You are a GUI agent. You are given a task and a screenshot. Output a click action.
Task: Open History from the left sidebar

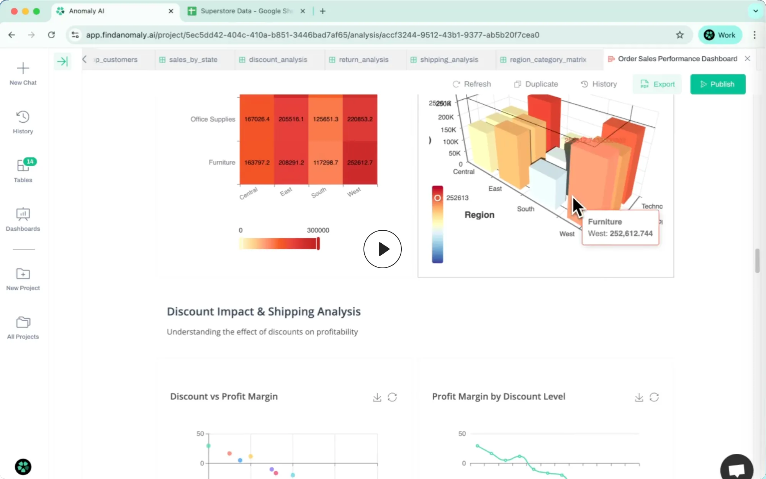click(x=23, y=121)
